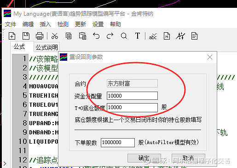237x168 pixels.
Task: Undo with the curved back arrow
Action: [x=96, y=36]
